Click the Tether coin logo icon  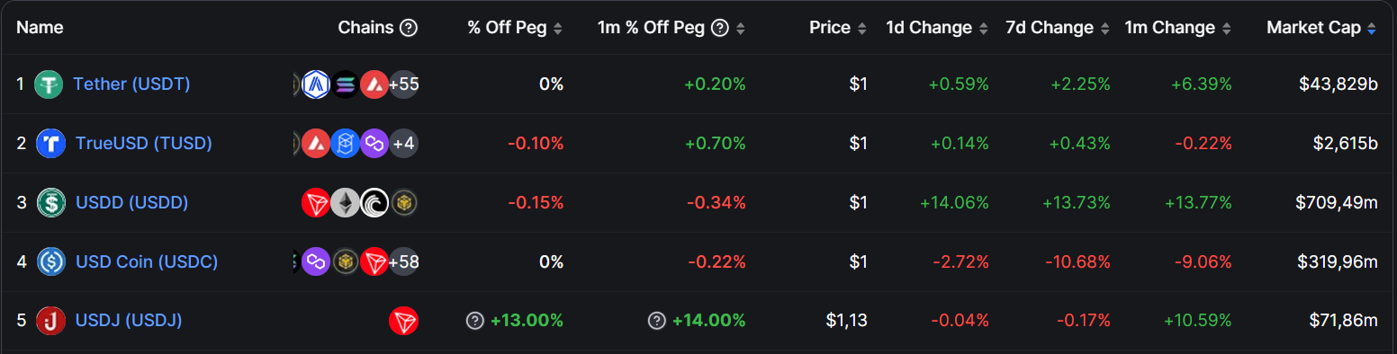(50, 84)
